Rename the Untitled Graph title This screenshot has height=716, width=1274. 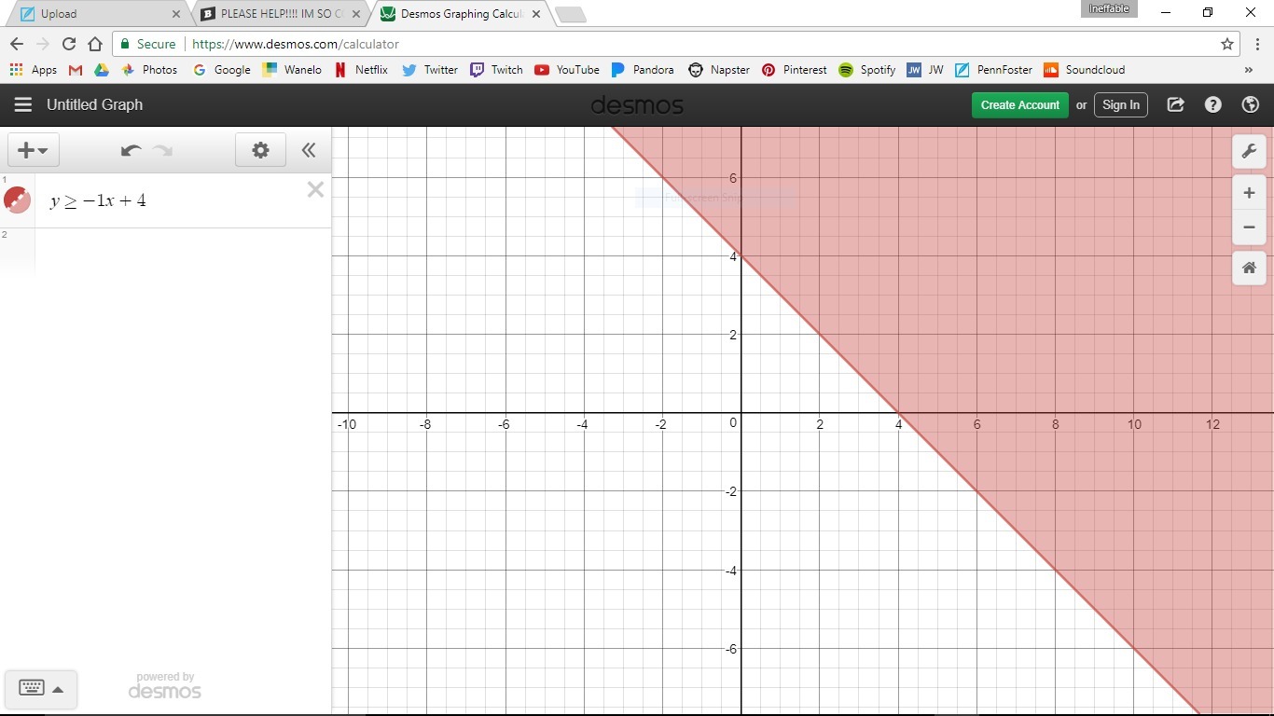click(95, 105)
